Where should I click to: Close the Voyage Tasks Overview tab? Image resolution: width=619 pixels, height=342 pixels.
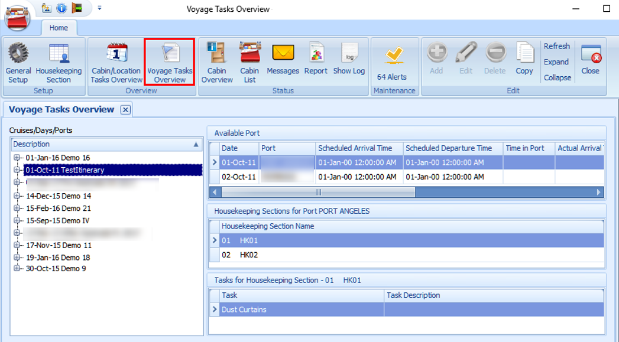[x=125, y=110]
